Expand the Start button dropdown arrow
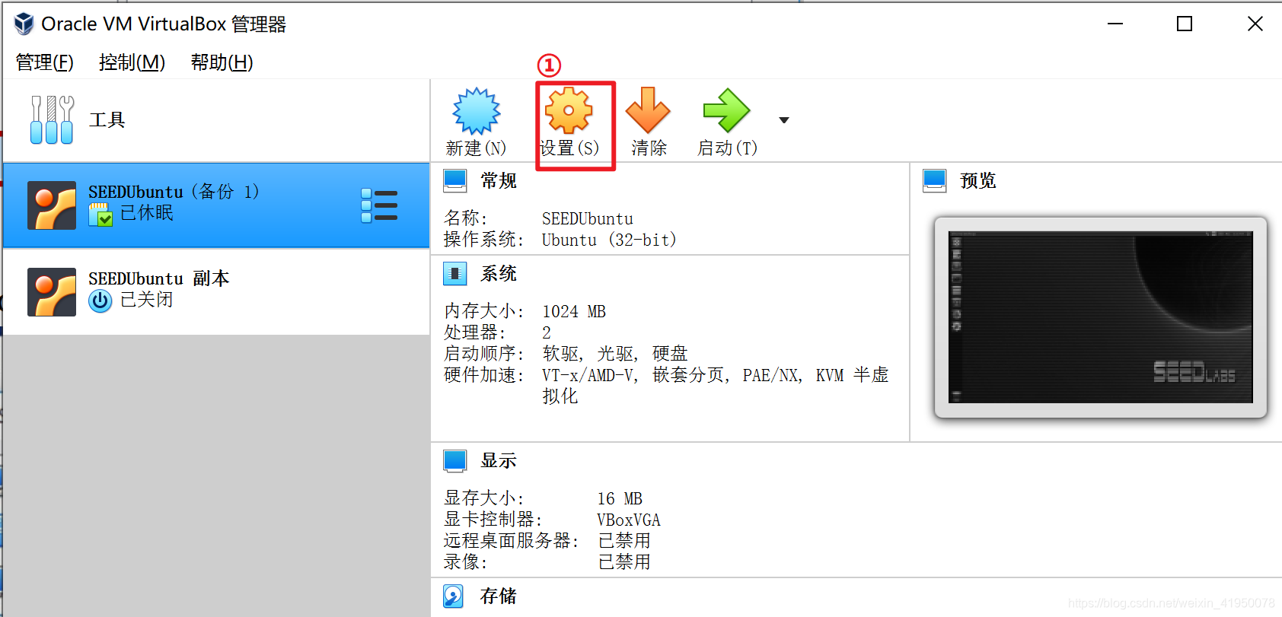Screen dimensions: 1282x617 point(784,120)
